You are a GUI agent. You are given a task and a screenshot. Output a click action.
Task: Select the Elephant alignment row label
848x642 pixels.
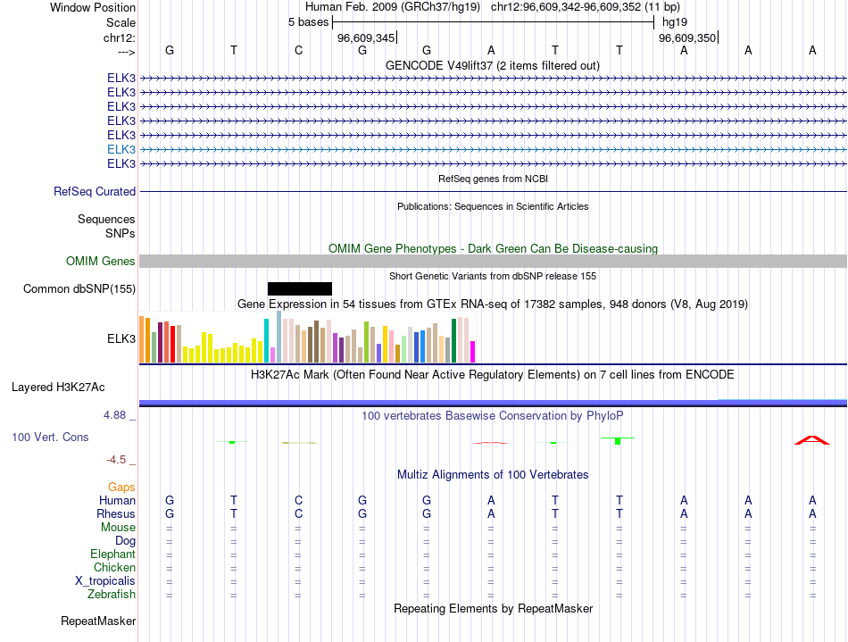click(113, 554)
